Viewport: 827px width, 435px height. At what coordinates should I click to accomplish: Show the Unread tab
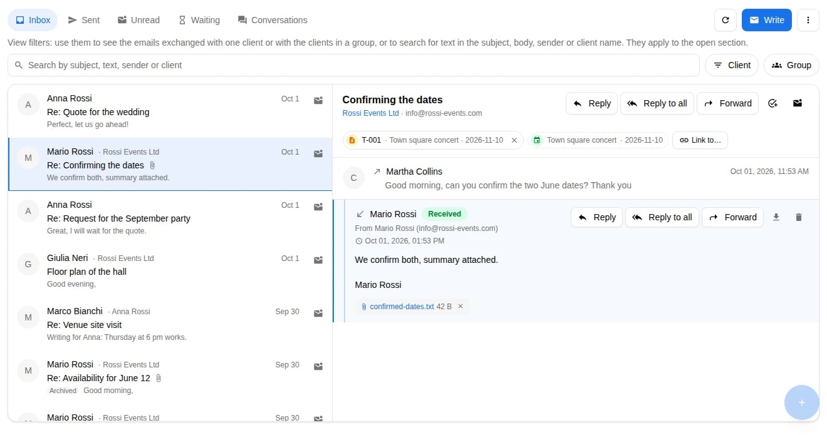coord(138,20)
